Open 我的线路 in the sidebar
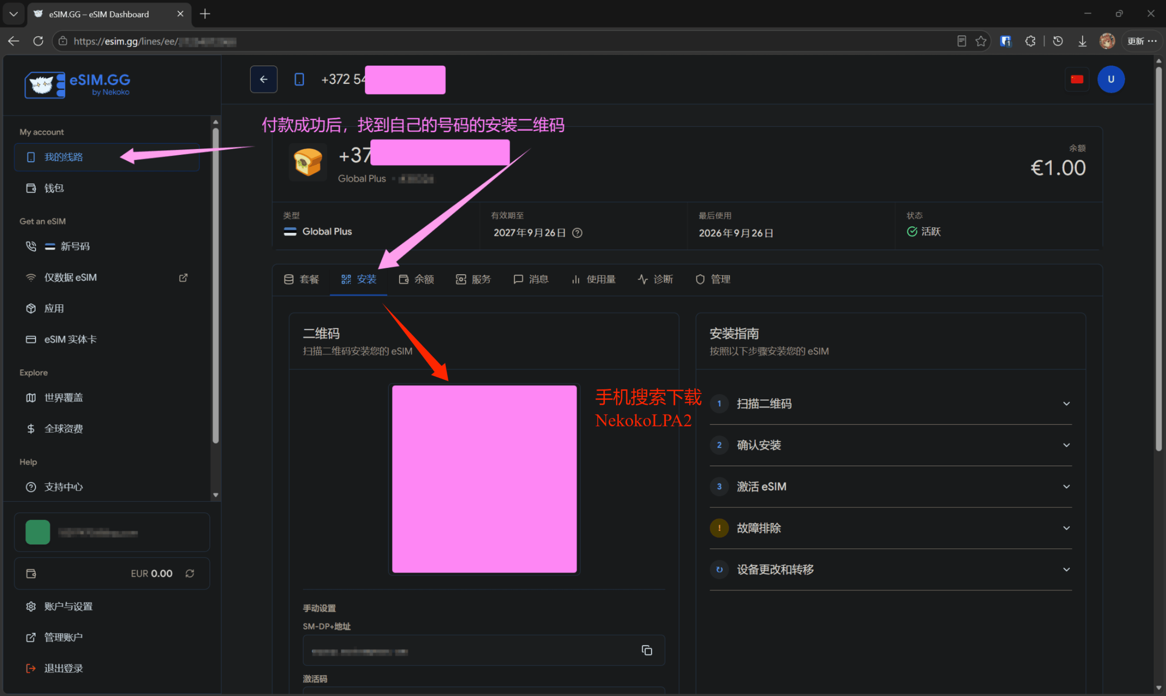The height and width of the screenshot is (696, 1166). [x=107, y=157]
